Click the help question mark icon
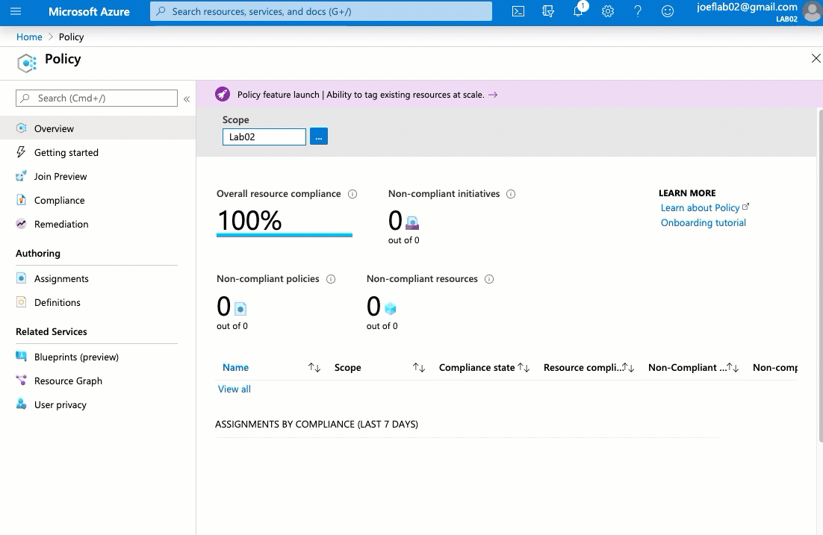Viewport: 823px width, 535px height. pyautogui.click(x=638, y=11)
